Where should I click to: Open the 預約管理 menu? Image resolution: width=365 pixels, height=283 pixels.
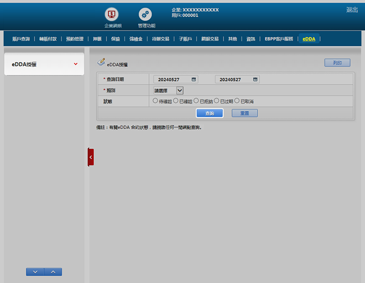pos(74,39)
